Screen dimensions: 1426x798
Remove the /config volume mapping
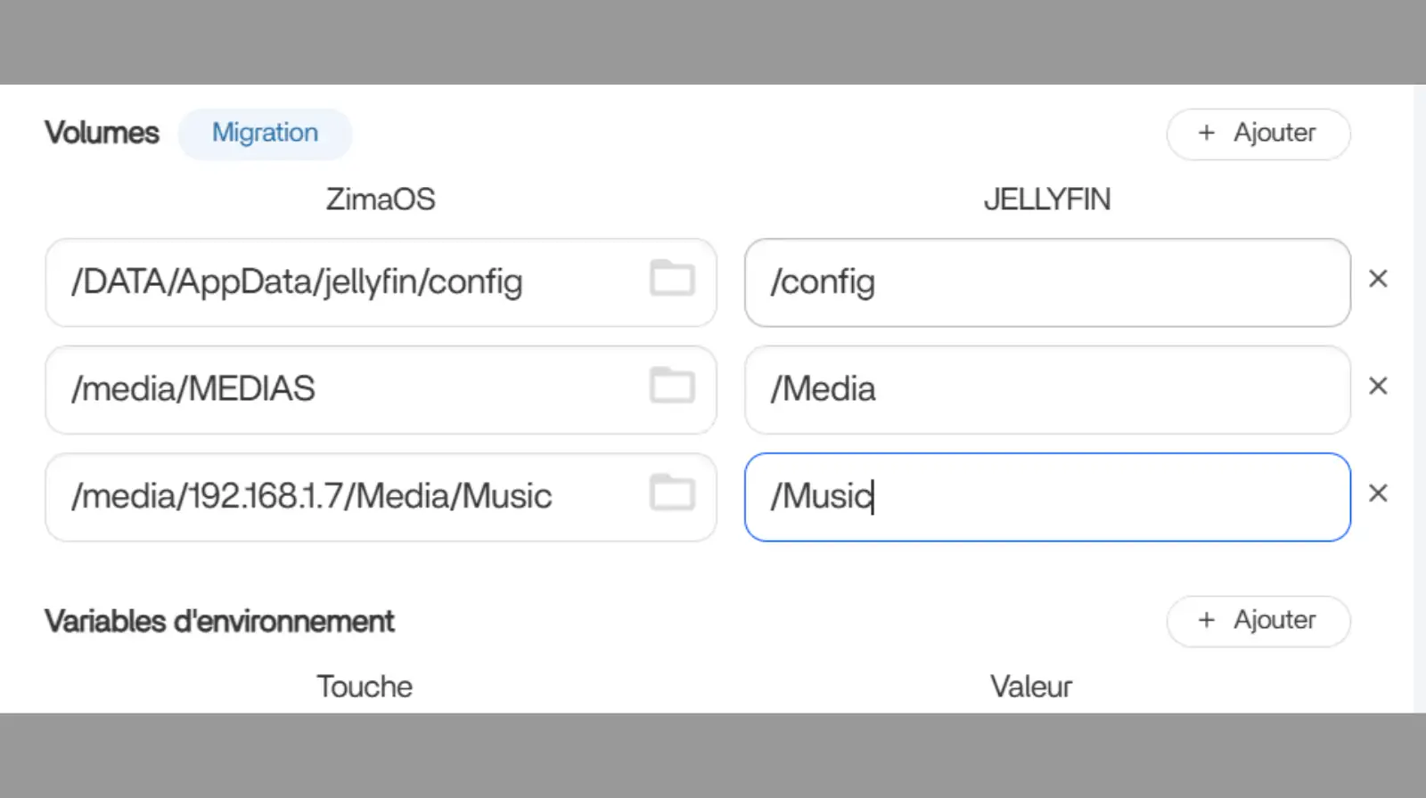[x=1378, y=280]
